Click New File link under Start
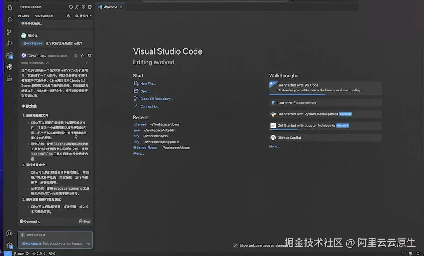The height and width of the screenshot is (256, 424). (148, 84)
